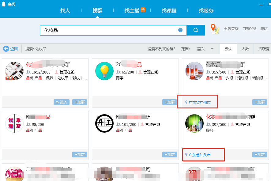Click 进入 on the first group card
271x181 pixels.
[x=61, y=102]
